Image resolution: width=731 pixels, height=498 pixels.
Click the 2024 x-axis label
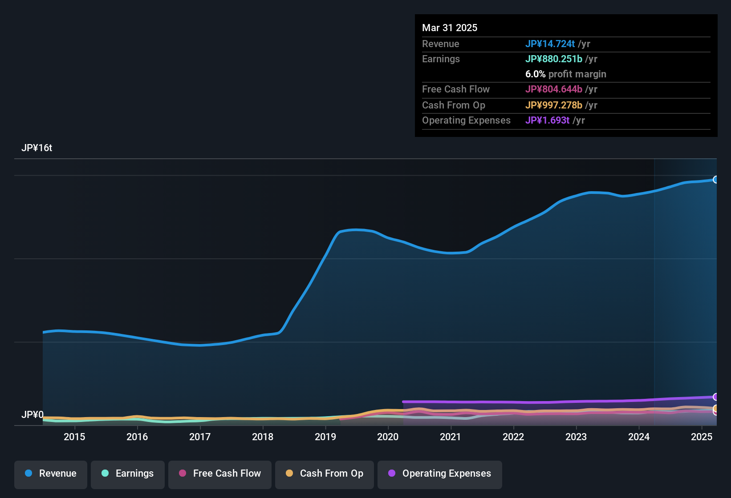tap(639, 437)
